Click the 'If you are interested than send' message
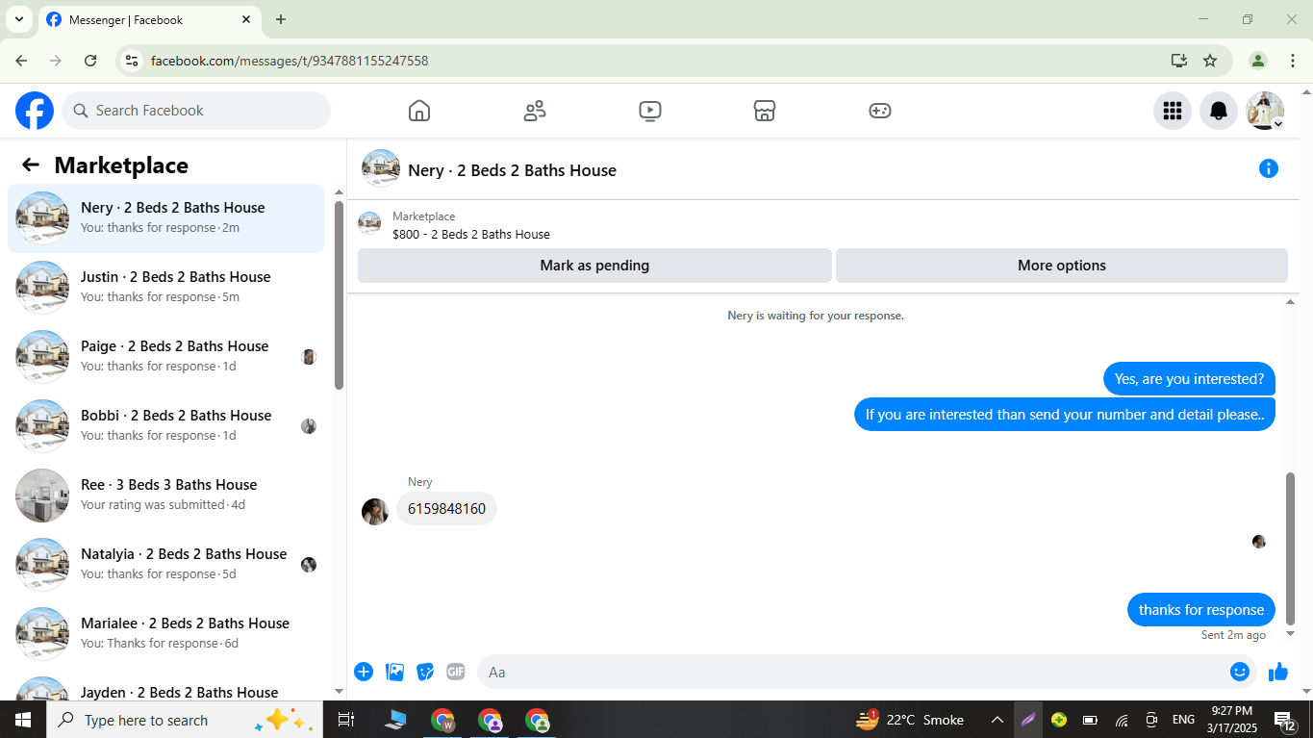This screenshot has width=1313, height=738. 1065,415
